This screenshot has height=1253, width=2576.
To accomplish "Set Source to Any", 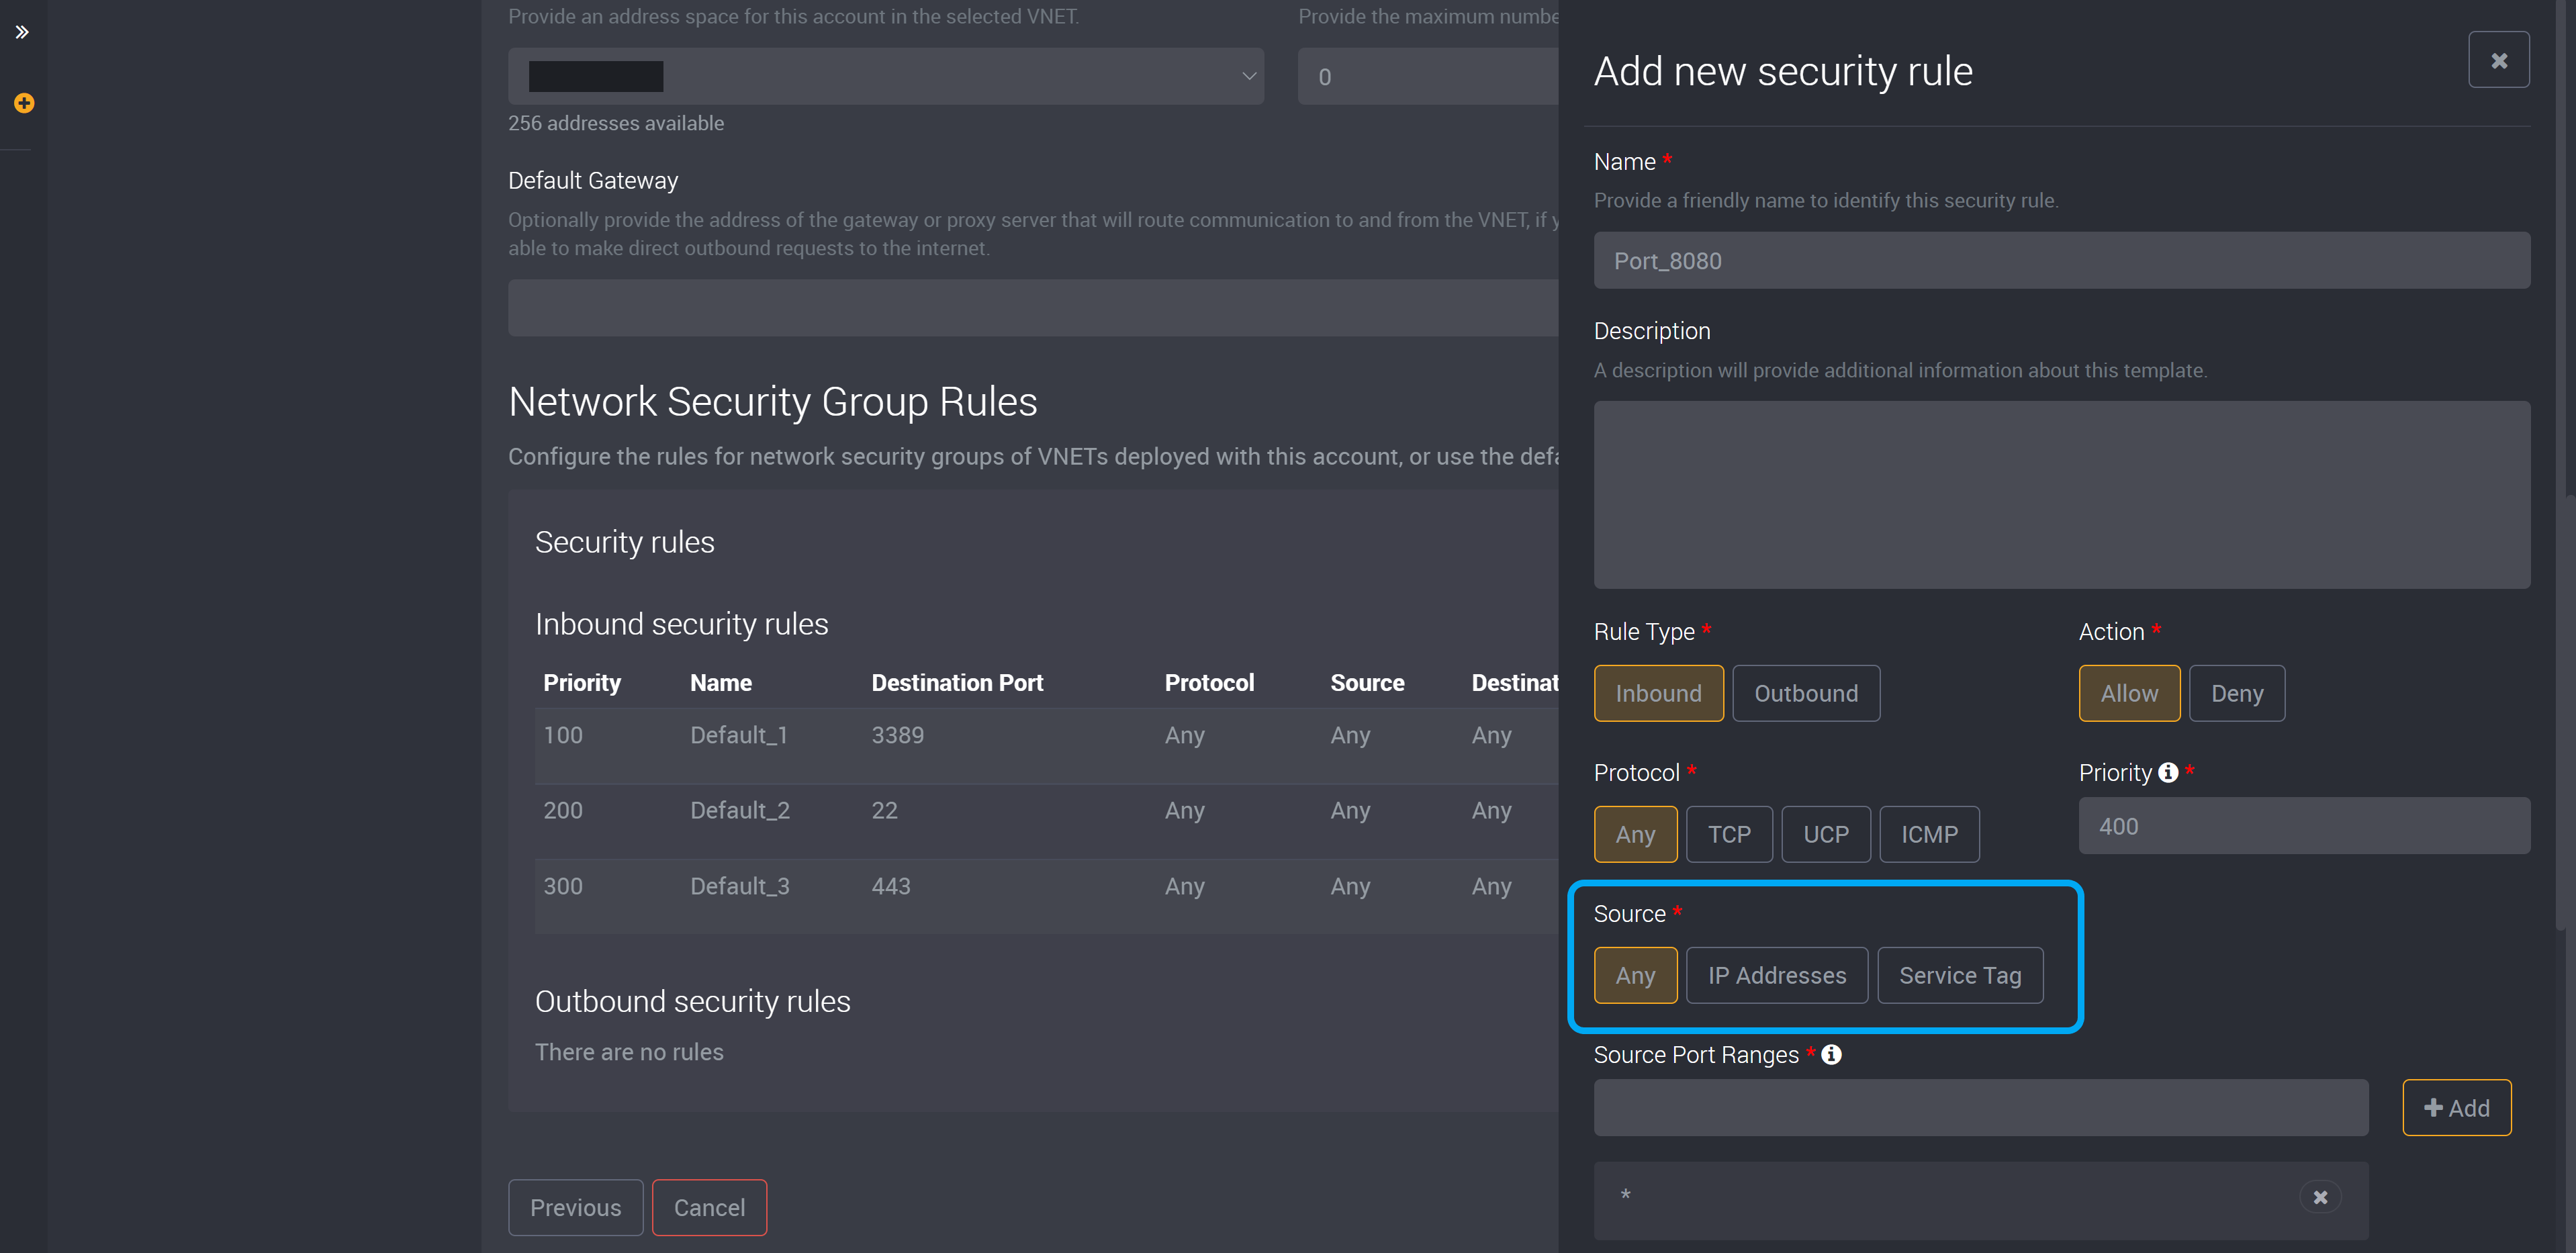I will (1635, 975).
